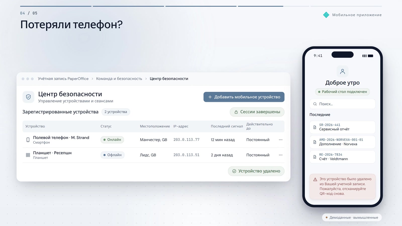402x226 pixels.
Task: Tap the signal bars on phone status bar
Action: pos(364,56)
